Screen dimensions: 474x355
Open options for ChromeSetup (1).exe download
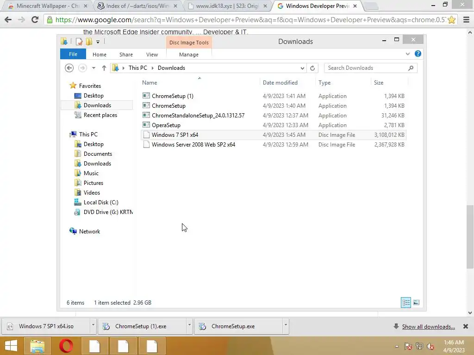[189, 325]
